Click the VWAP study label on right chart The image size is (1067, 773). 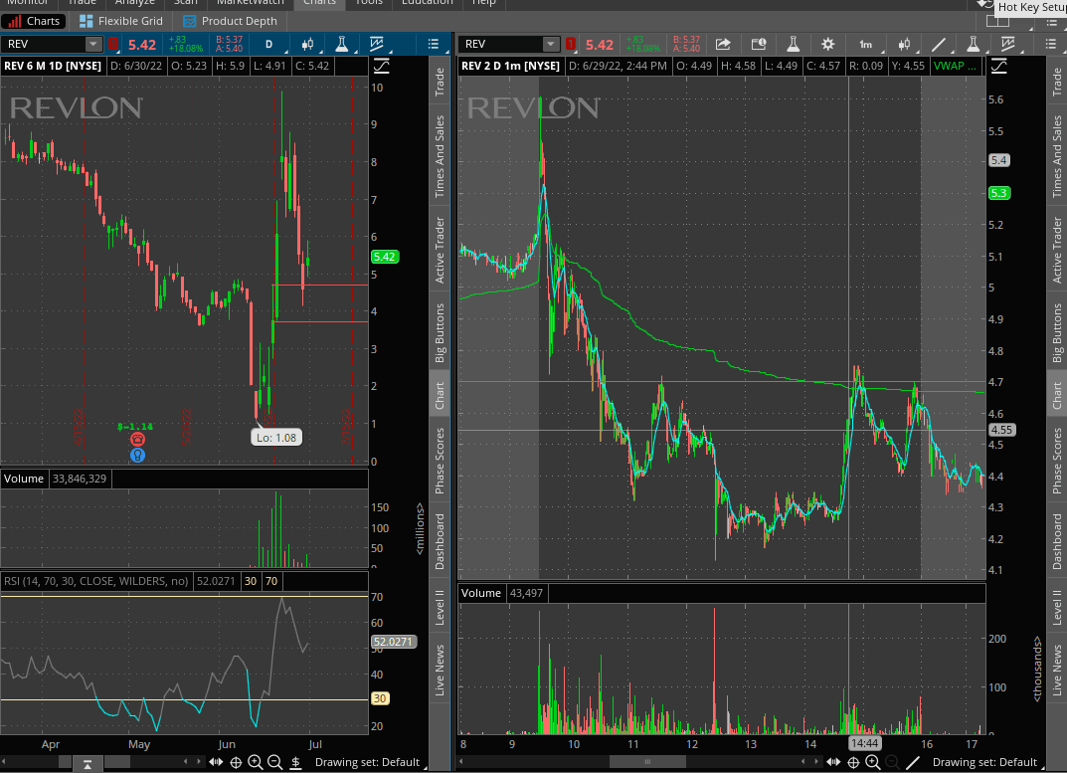pos(955,66)
